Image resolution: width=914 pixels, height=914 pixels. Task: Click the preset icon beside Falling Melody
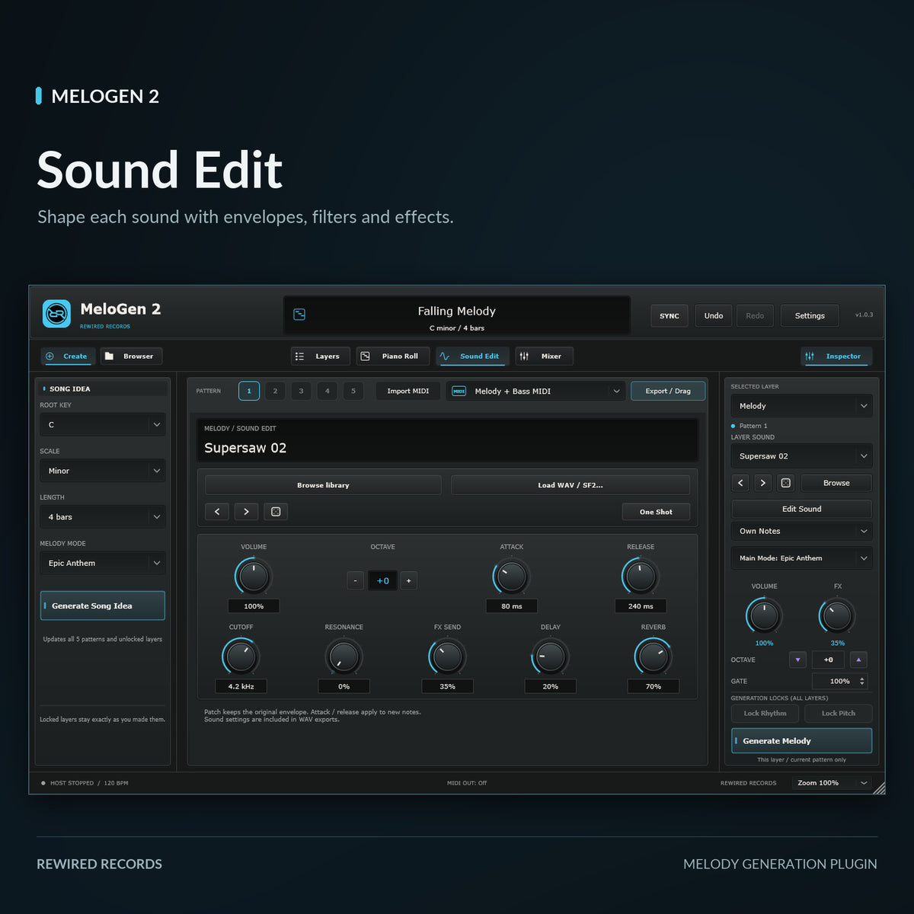299,314
